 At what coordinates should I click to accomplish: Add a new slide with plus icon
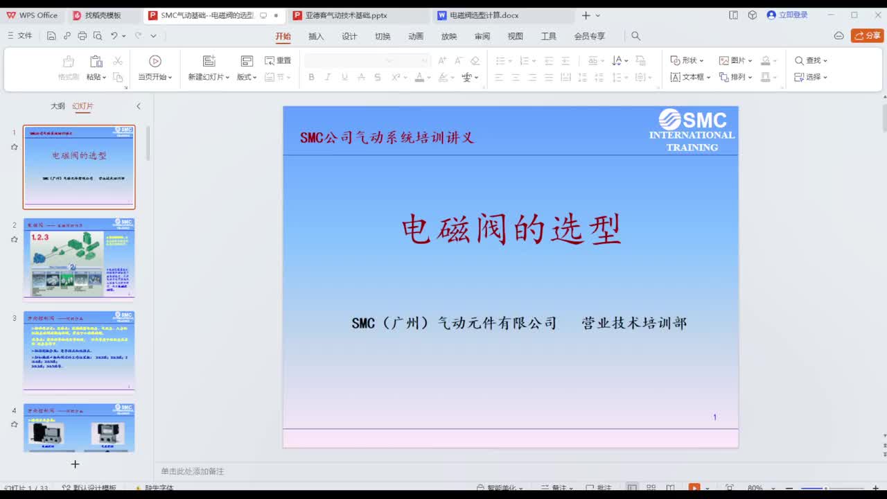pos(75,464)
